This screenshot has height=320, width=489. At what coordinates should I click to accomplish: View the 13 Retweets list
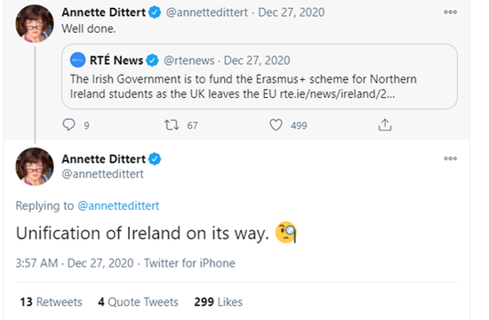[52, 302]
